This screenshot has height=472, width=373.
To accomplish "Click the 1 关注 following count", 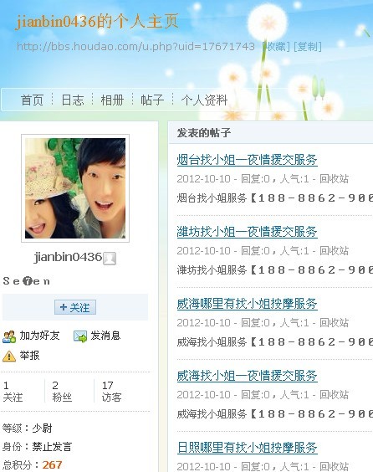I will click(13, 392).
